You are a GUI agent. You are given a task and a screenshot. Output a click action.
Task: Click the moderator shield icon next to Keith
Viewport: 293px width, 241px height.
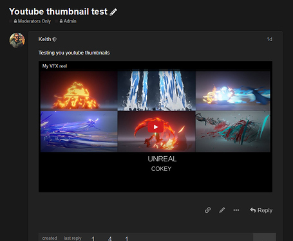pyautogui.click(x=55, y=39)
